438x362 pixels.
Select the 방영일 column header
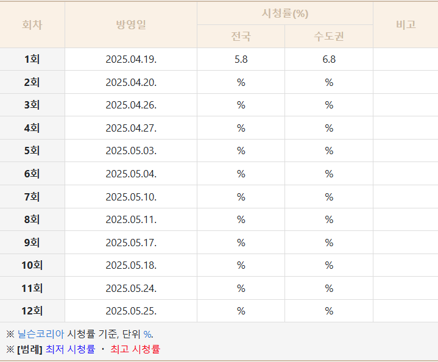[x=131, y=24]
